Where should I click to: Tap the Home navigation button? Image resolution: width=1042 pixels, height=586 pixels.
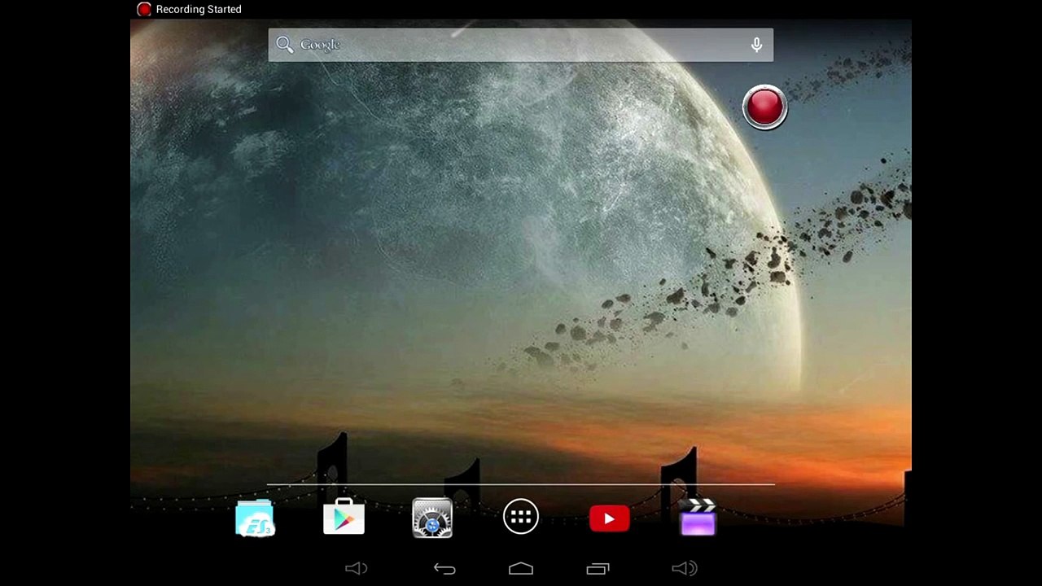coord(521,569)
